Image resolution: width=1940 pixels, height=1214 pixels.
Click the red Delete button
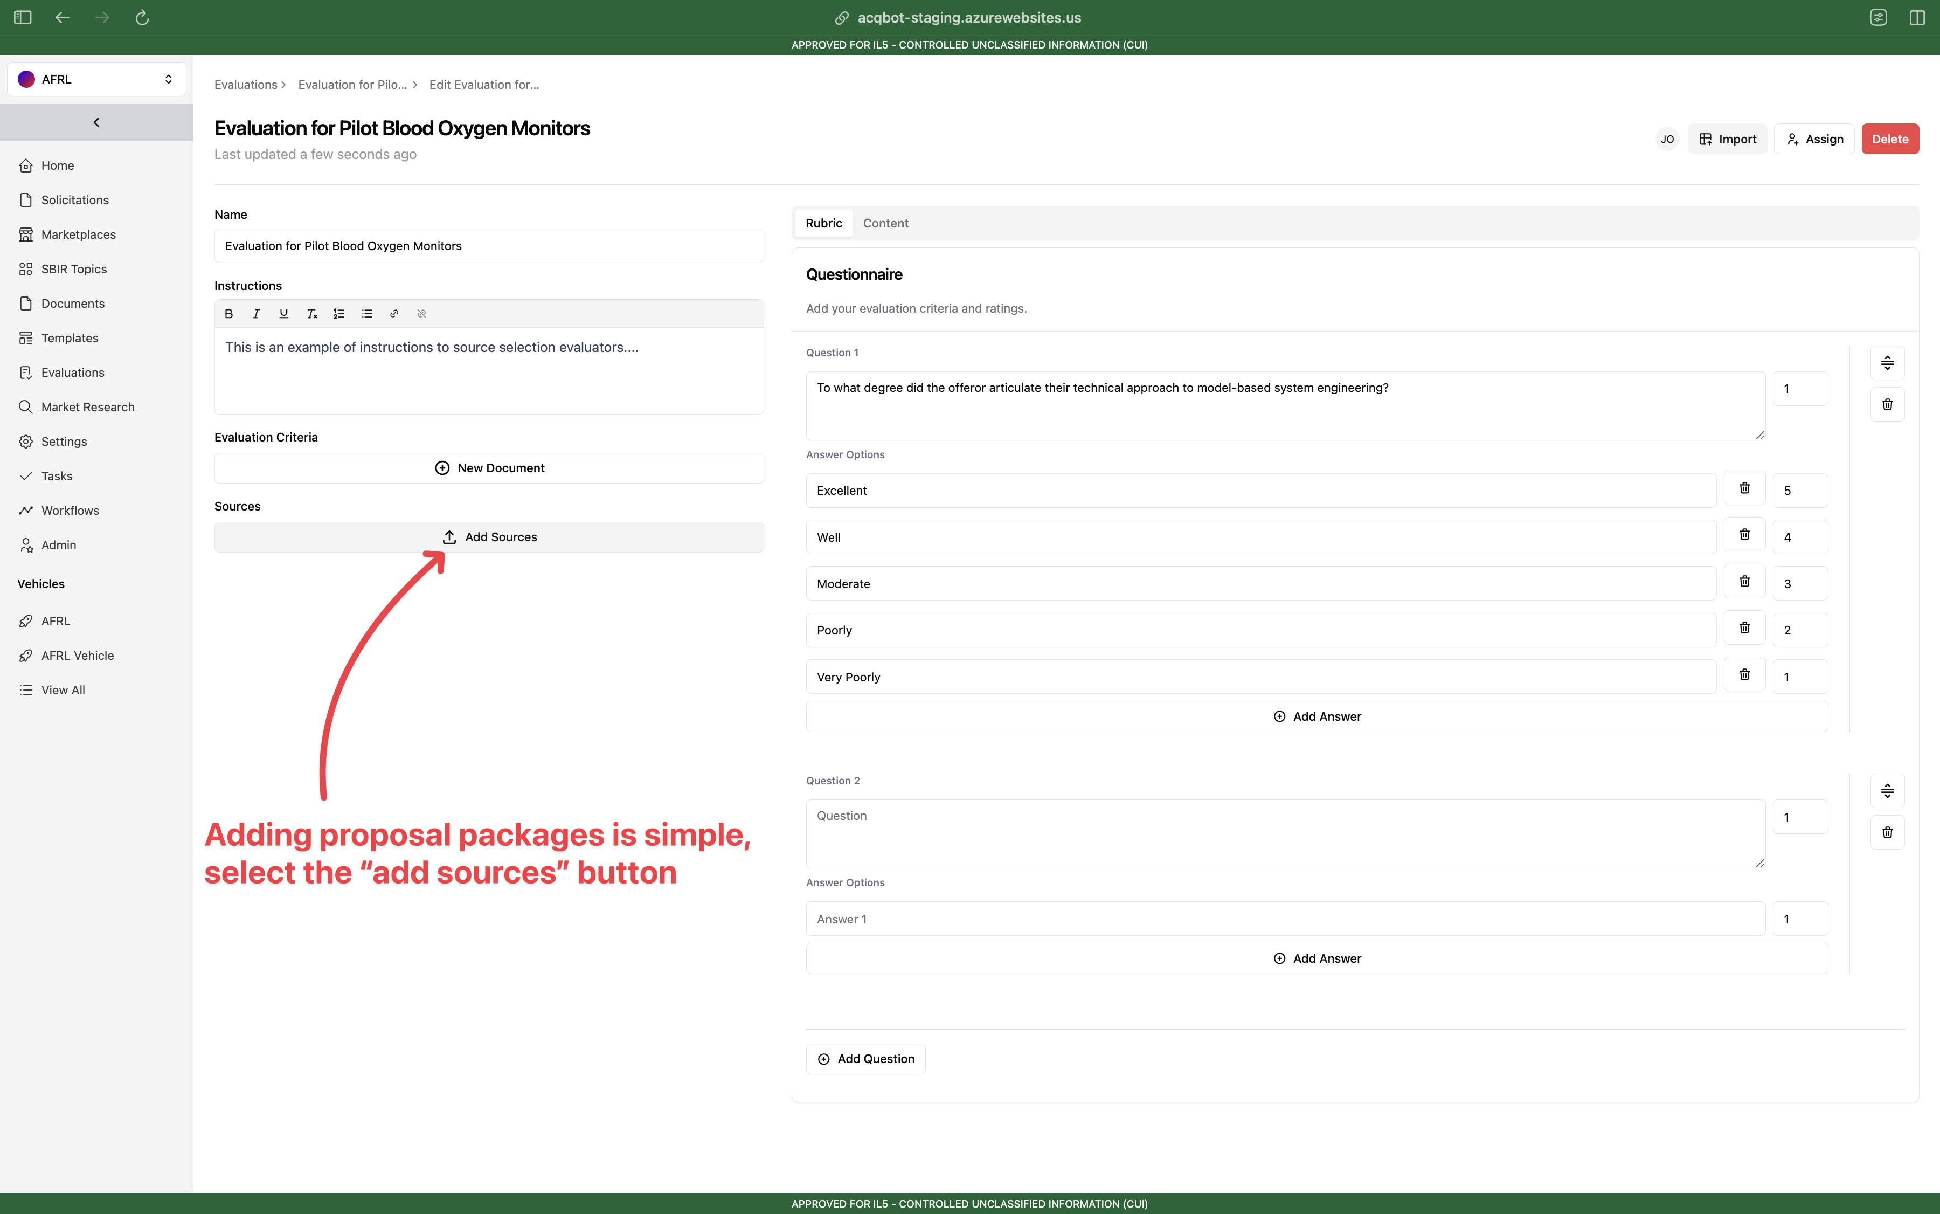(x=1889, y=139)
